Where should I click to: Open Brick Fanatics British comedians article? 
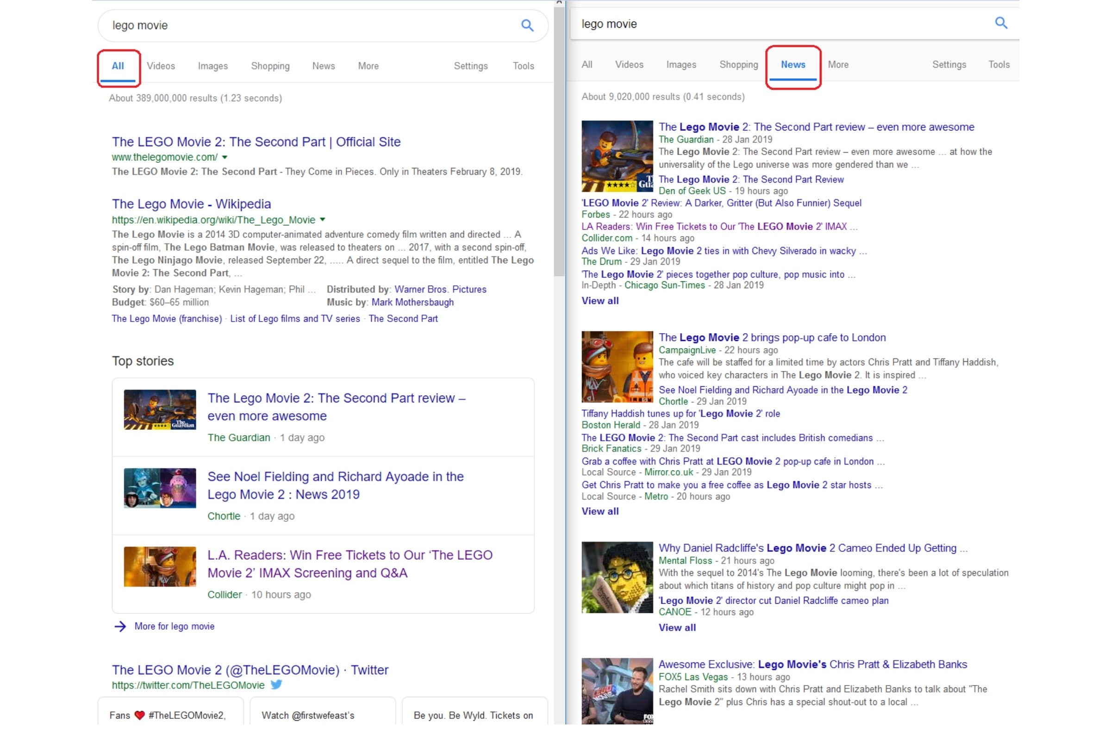732,438
